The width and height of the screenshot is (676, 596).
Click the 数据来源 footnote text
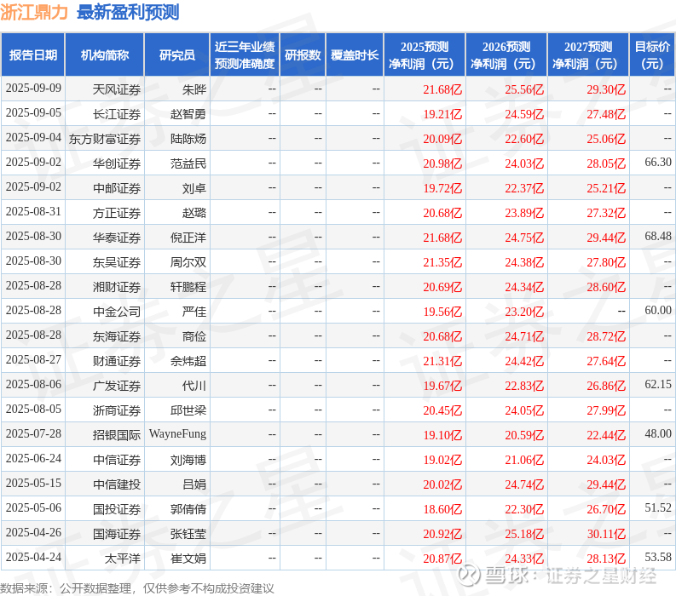pyautogui.click(x=137, y=588)
